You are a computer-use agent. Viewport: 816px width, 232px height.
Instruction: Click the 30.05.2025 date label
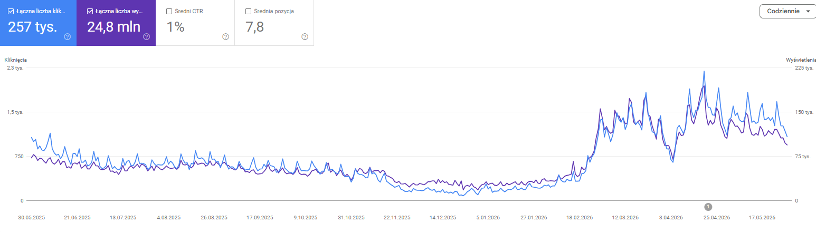31,217
